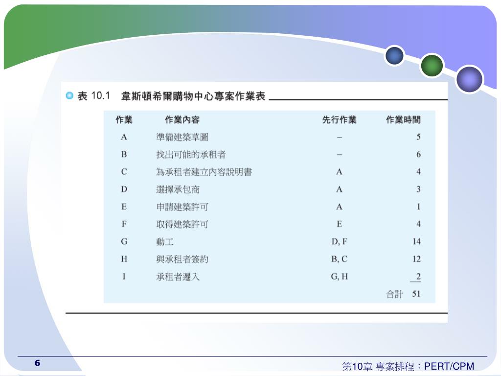Click duration 12 for activity H
The height and width of the screenshot is (376, 501).
tap(416, 259)
